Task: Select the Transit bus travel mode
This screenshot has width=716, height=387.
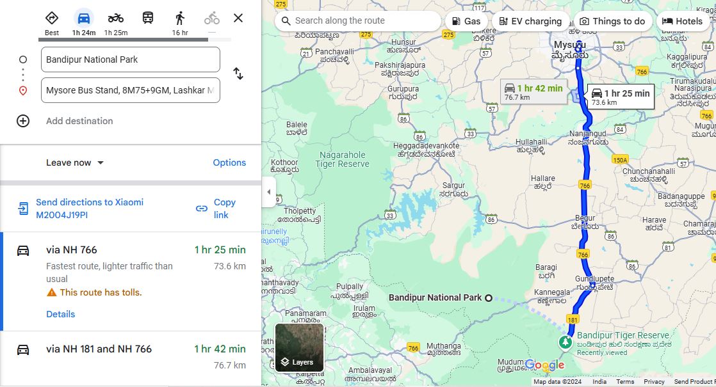Action: [x=147, y=19]
